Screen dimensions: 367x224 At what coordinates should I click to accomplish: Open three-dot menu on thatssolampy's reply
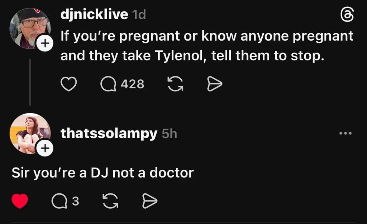[x=345, y=134]
